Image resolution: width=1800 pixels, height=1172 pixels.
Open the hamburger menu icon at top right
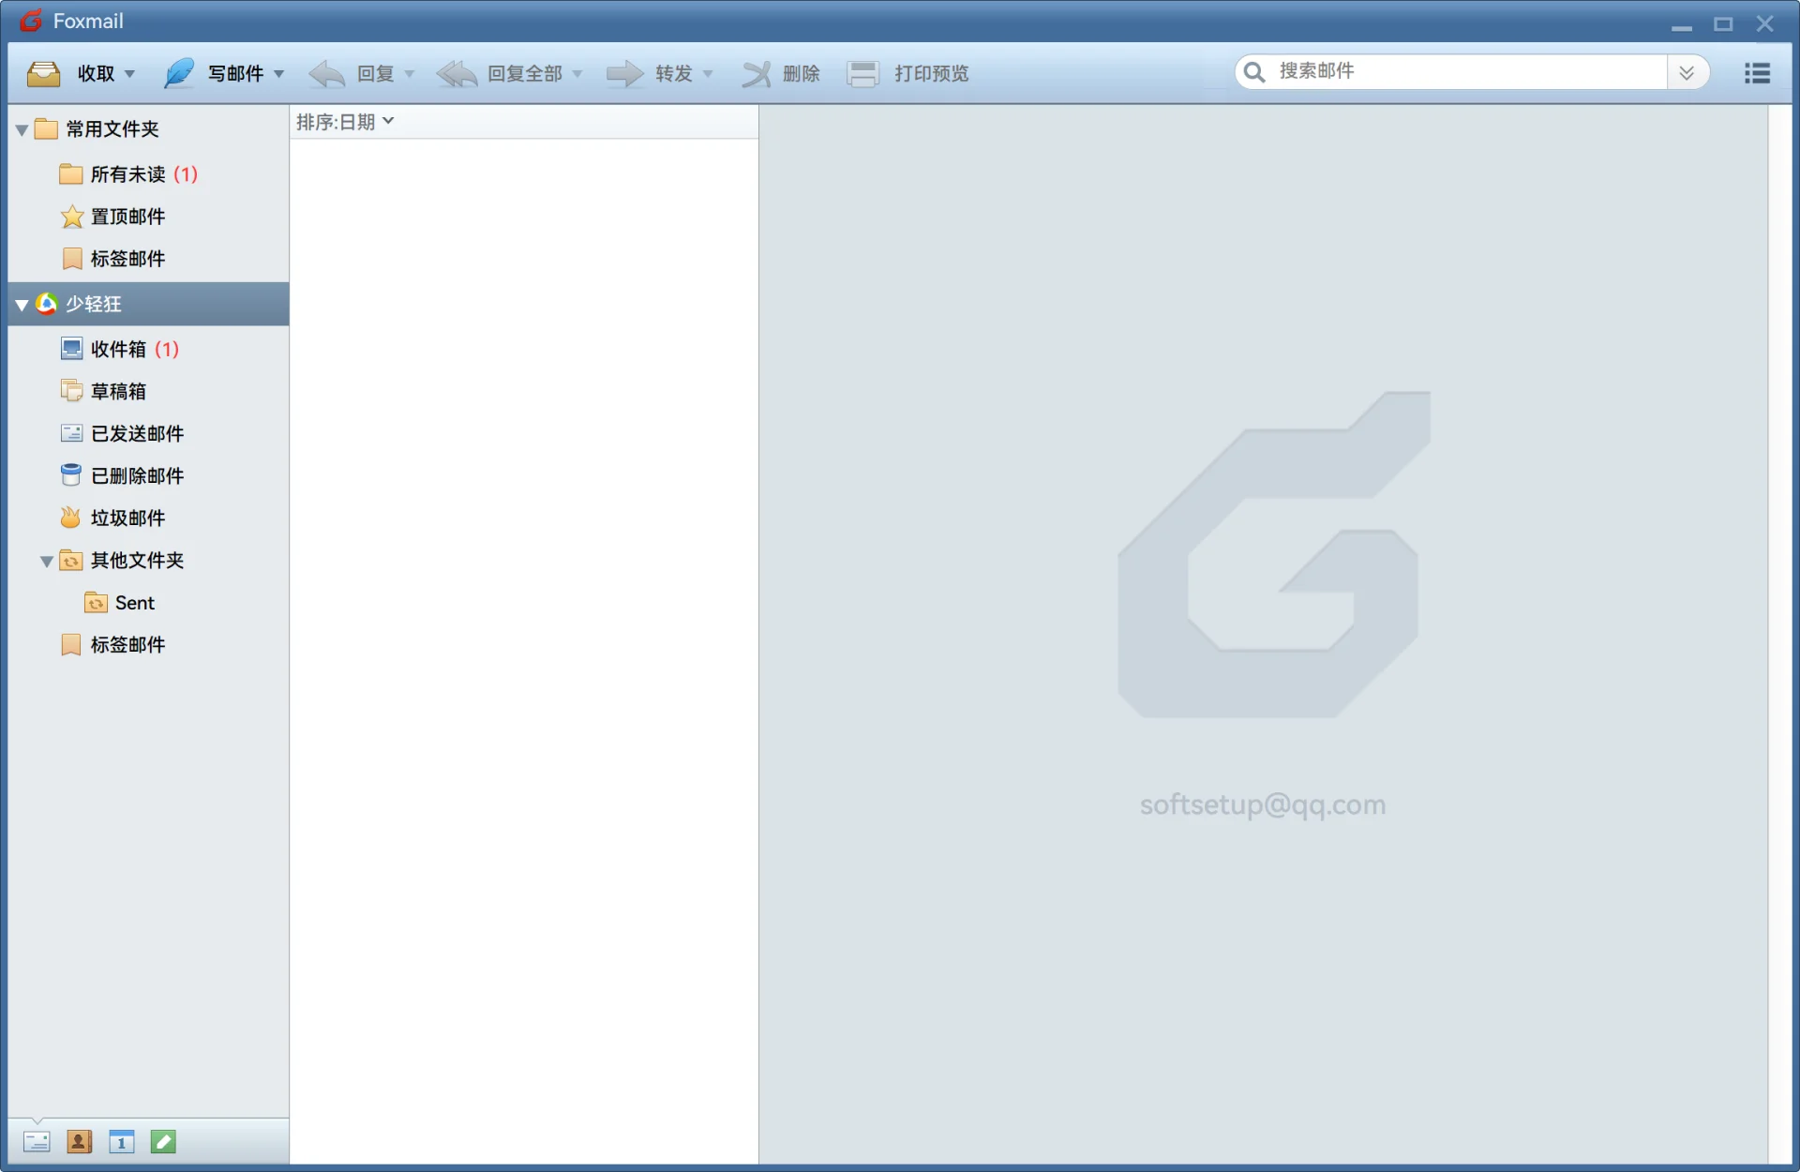(1757, 73)
